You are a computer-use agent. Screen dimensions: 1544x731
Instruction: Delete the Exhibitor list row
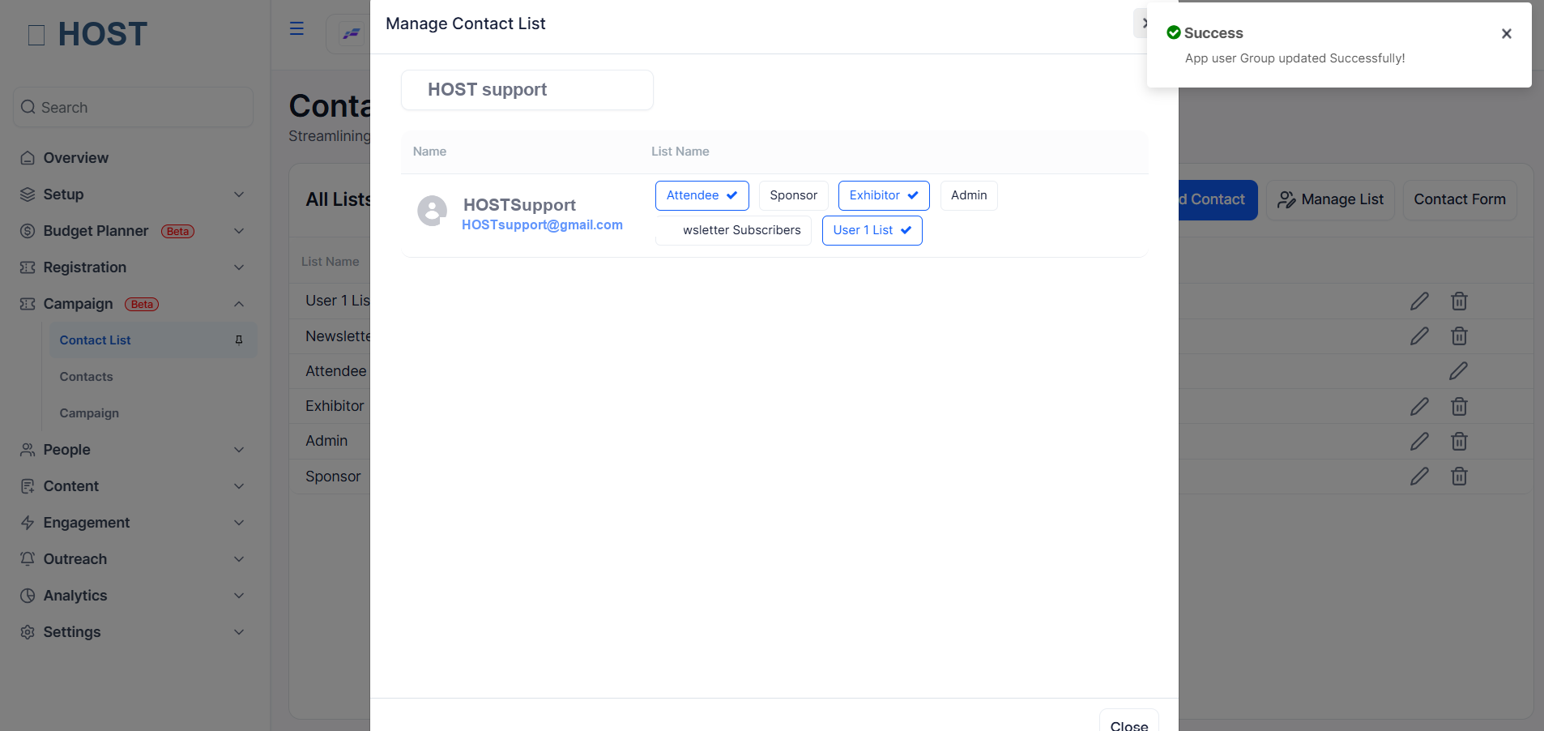1459,407
